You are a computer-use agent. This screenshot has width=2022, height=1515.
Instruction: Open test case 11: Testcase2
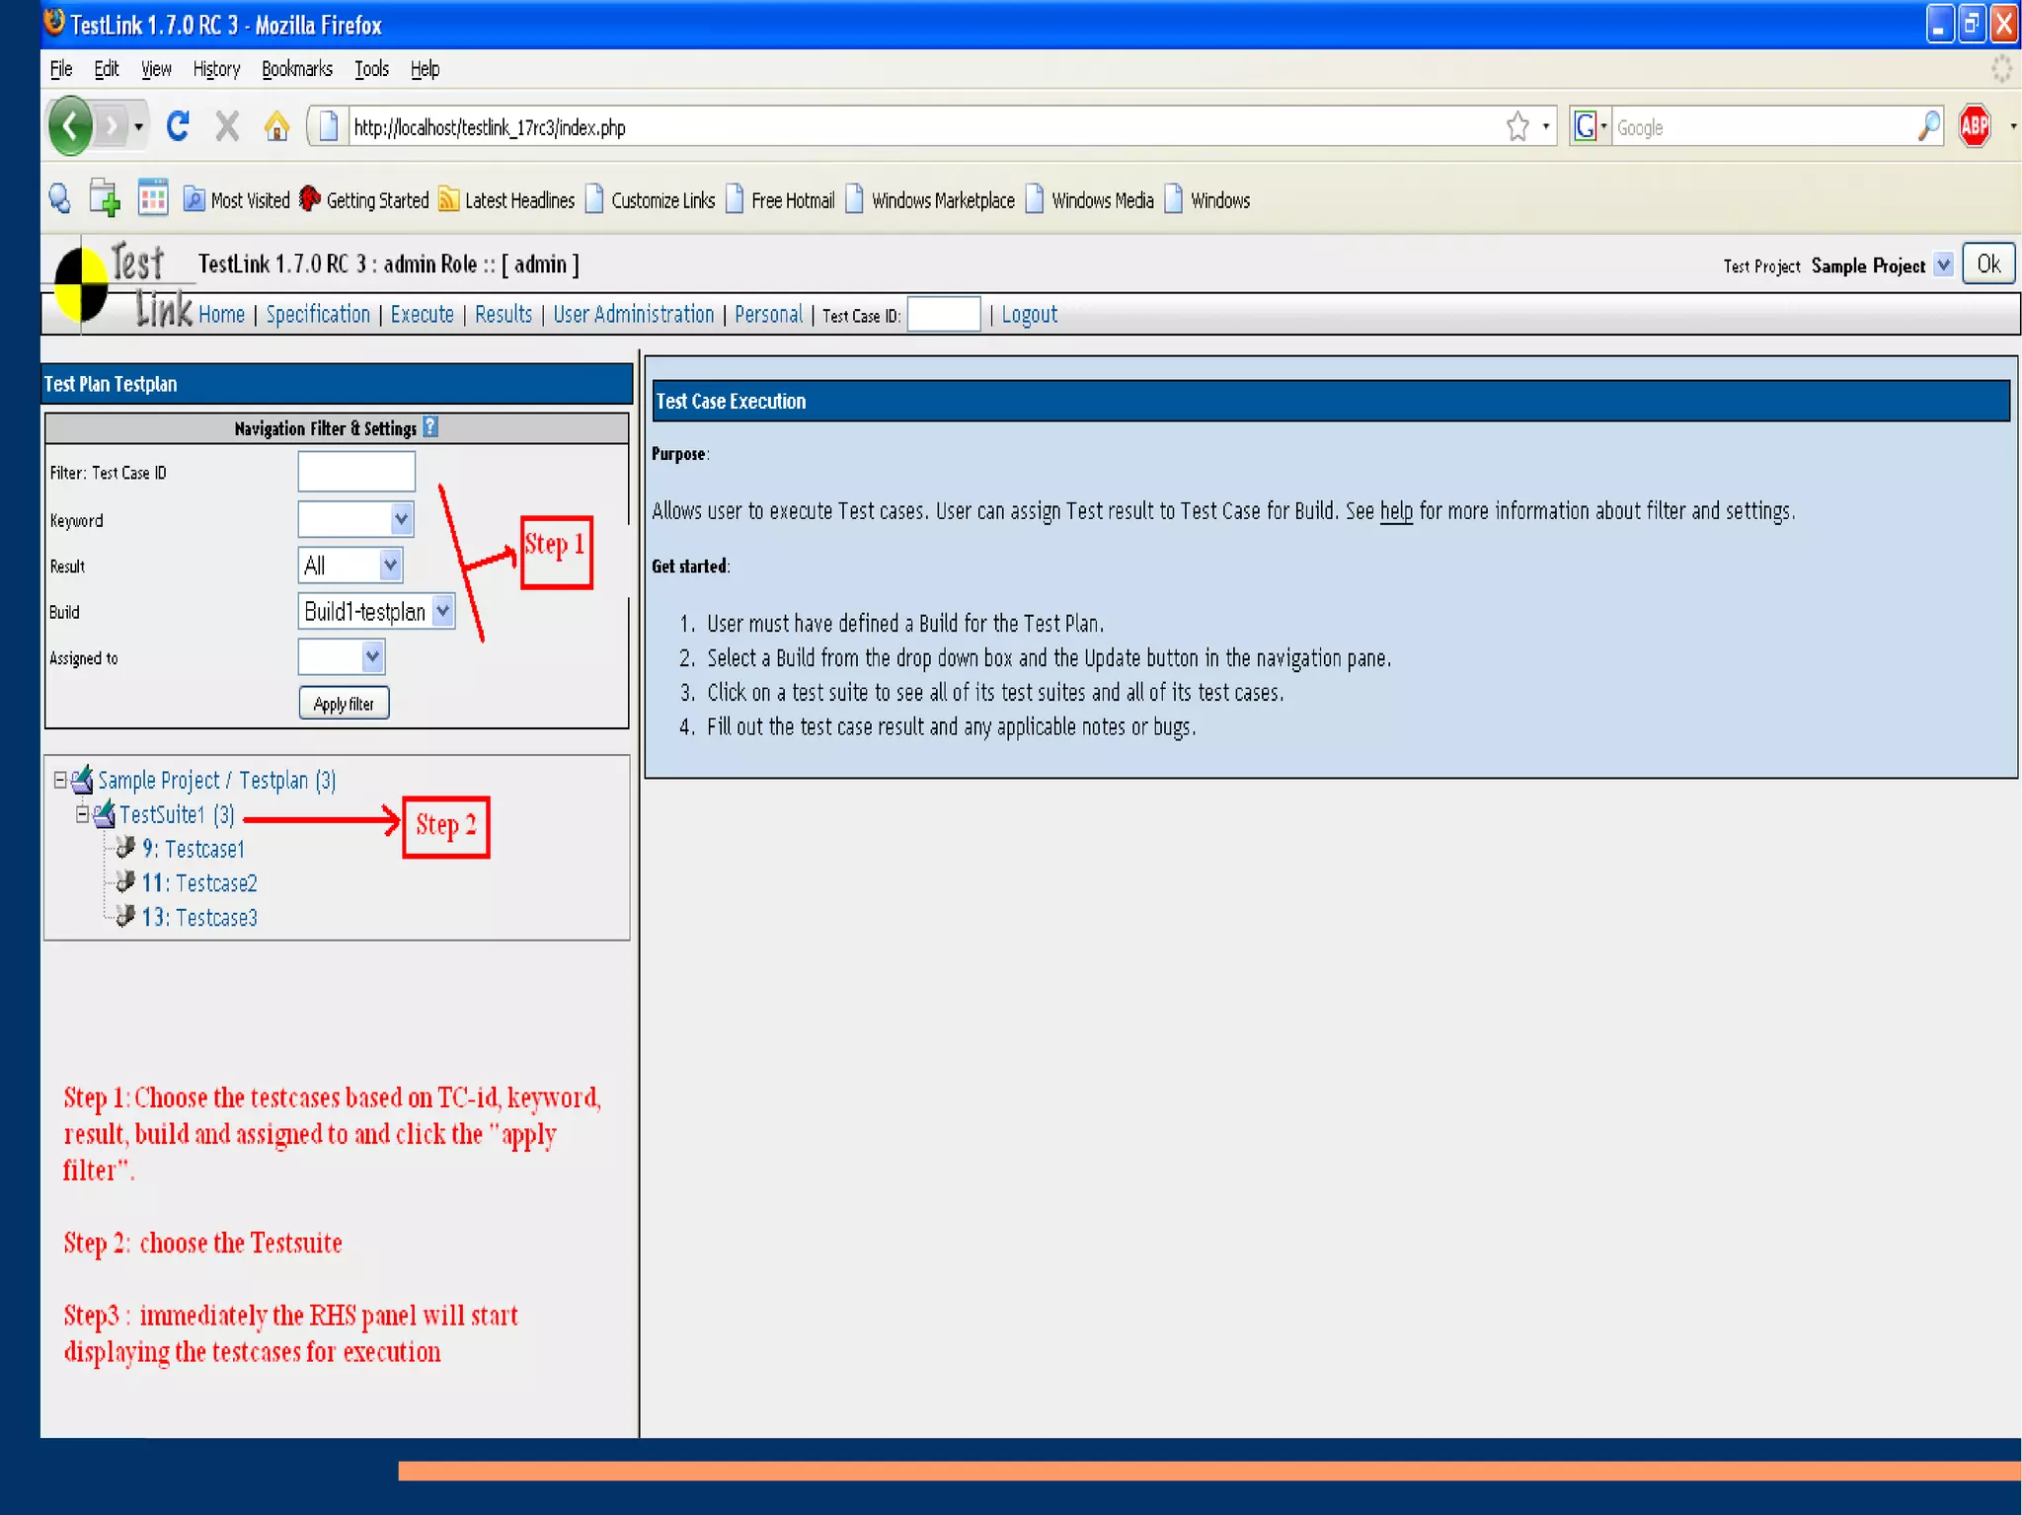coord(199,883)
